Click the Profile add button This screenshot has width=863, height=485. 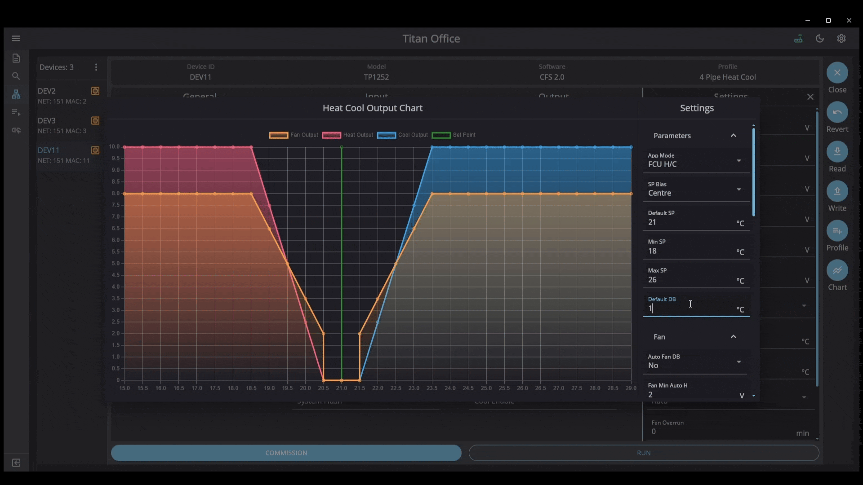coord(837,231)
